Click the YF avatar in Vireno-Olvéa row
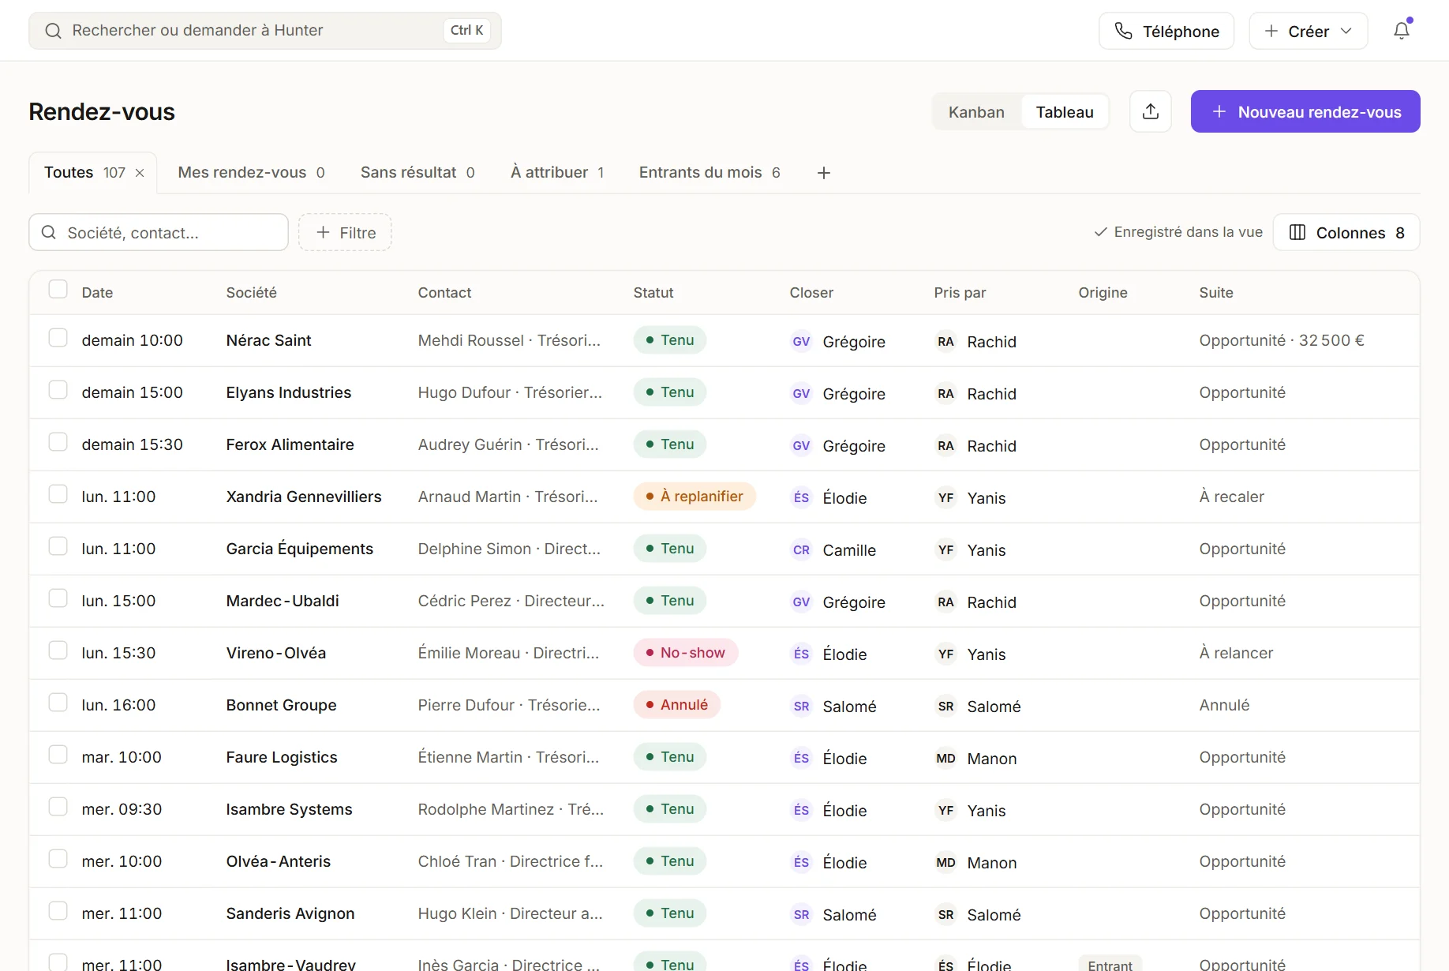 pyautogui.click(x=945, y=654)
